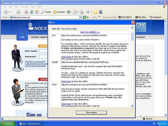Click the Password input field

pyautogui.click(x=43, y=57)
